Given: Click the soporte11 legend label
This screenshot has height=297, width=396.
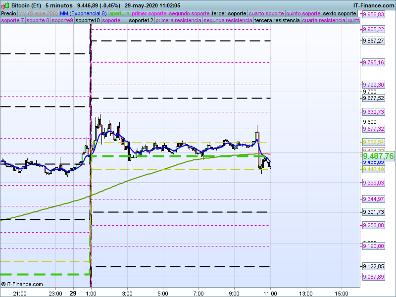Looking at the screenshot, I should pos(114,20).
